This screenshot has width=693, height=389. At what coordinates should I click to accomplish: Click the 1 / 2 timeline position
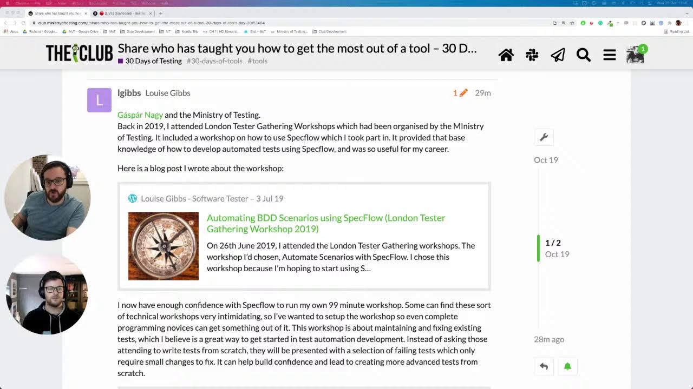click(553, 243)
